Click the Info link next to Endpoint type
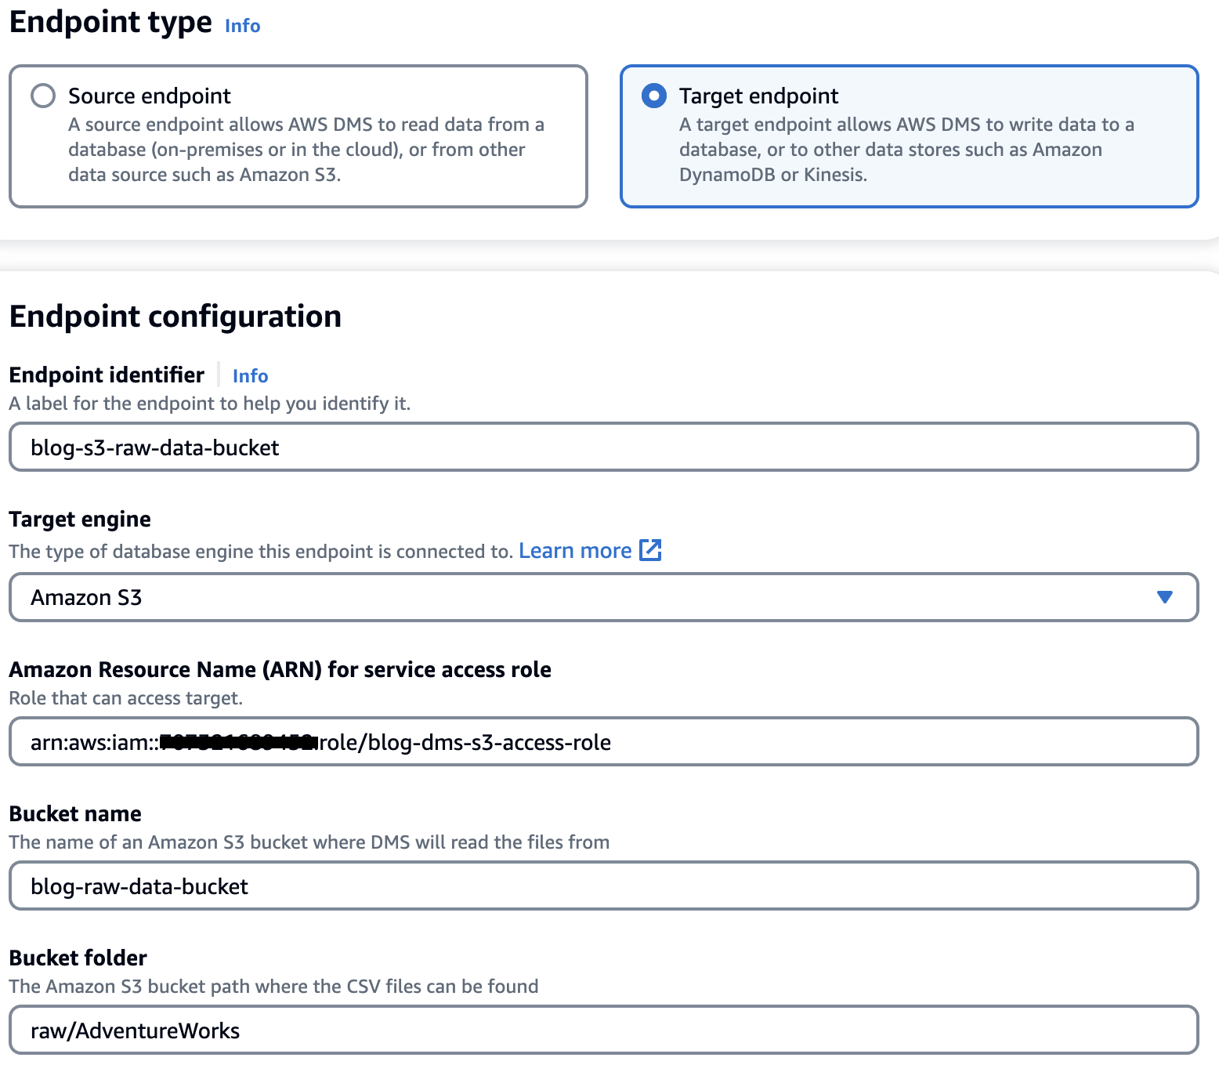Image resolution: width=1219 pixels, height=1072 pixels. point(241,26)
